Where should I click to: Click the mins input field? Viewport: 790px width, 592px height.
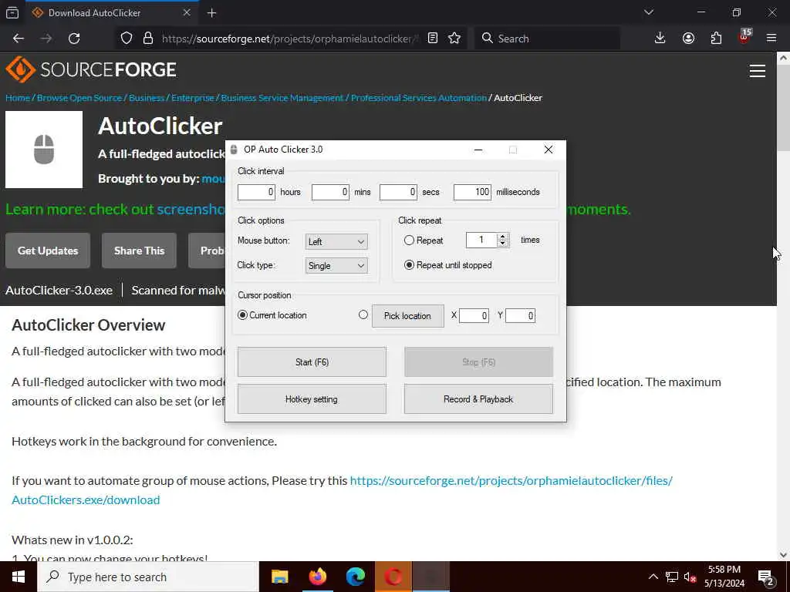(330, 192)
